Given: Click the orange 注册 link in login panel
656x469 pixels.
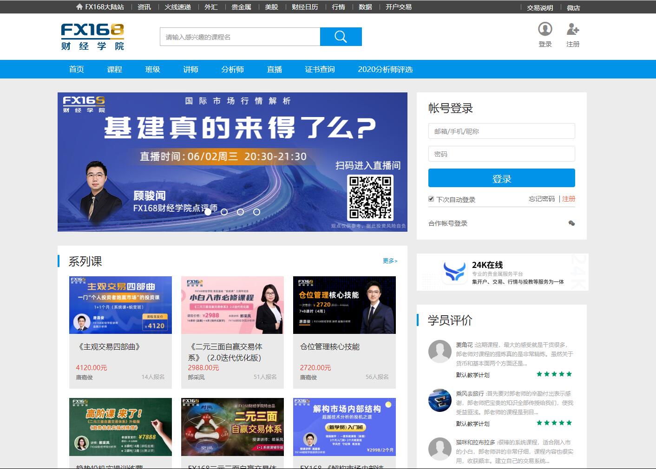Looking at the screenshot, I should [569, 199].
